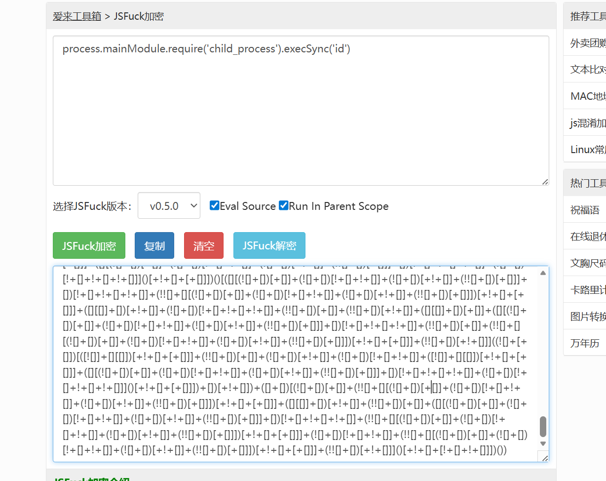Viewport: 606px width, 481px height.
Task: Toggle the Run In Parent Scope checkbox
Action: click(x=283, y=205)
